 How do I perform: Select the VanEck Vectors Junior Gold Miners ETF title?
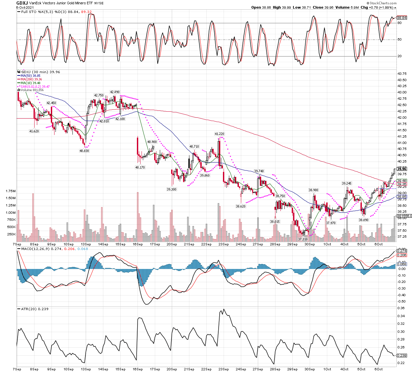coord(61,3)
